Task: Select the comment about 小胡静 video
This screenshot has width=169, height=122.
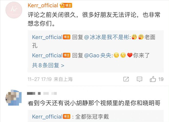Action: pyautogui.click(x=94, y=103)
